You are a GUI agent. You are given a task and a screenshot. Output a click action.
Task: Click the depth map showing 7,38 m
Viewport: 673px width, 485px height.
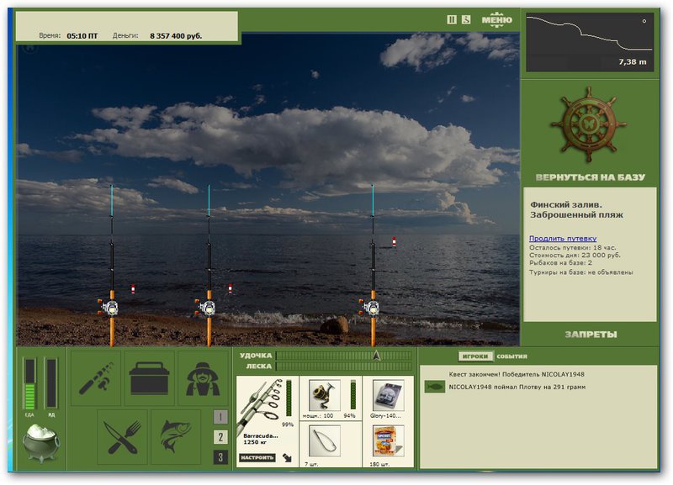click(590, 42)
